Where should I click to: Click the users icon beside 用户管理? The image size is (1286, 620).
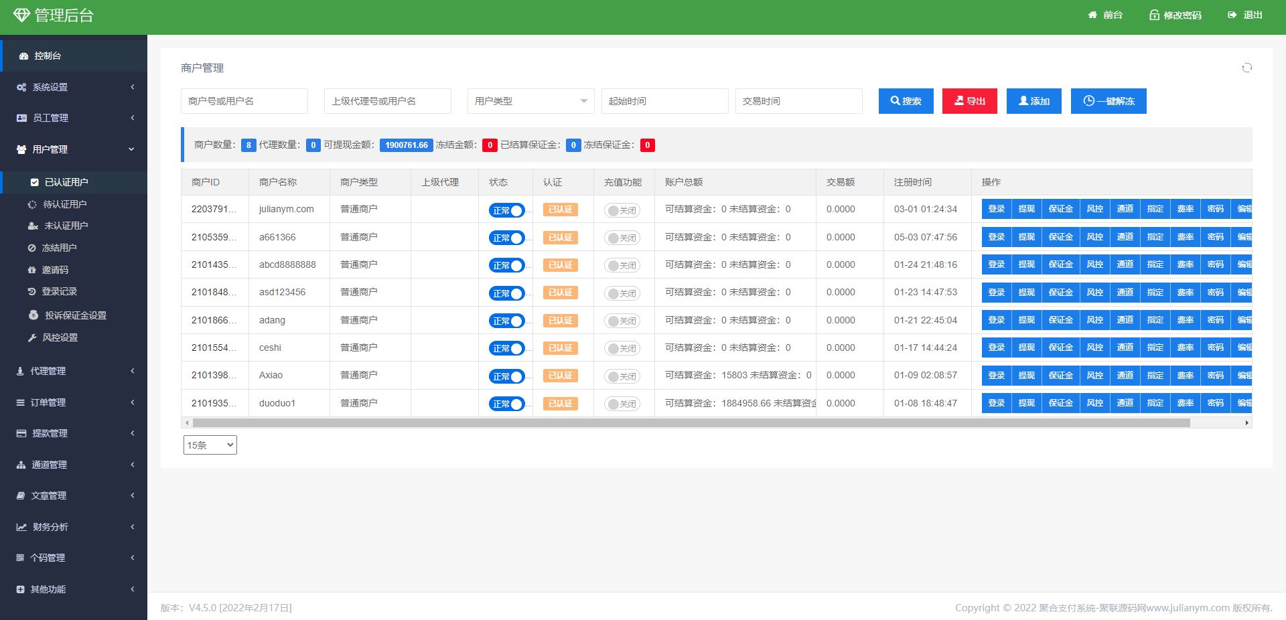(21, 149)
